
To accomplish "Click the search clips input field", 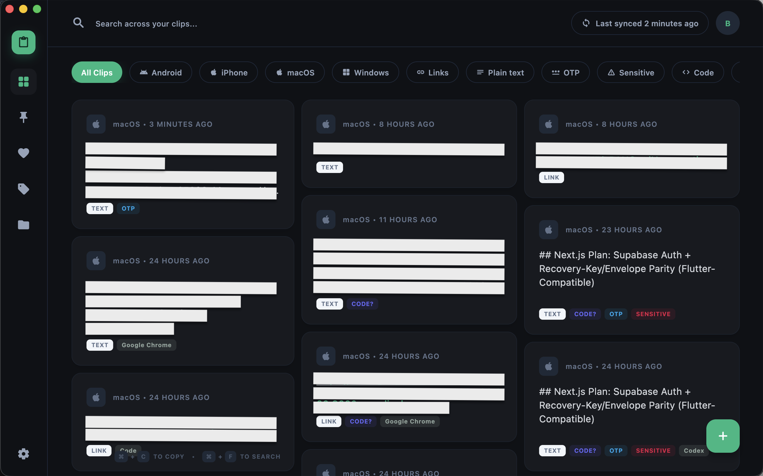I will tap(147, 23).
